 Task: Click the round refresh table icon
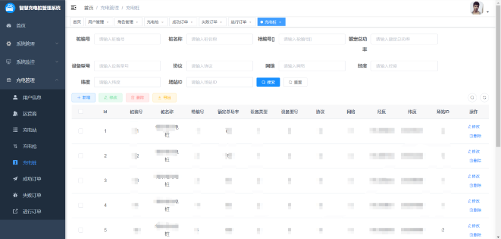pos(485,98)
